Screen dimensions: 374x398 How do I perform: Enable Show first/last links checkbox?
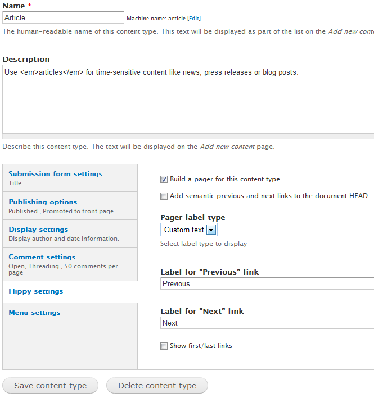coord(164,346)
